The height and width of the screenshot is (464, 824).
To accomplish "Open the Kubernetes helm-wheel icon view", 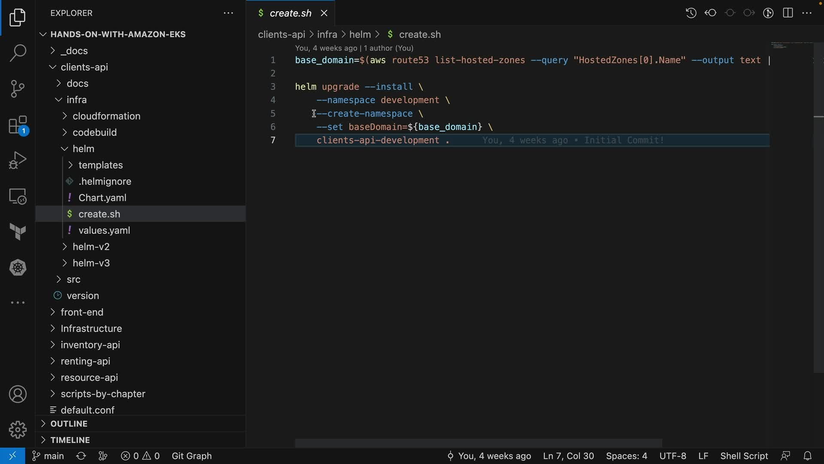I will tap(18, 268).
